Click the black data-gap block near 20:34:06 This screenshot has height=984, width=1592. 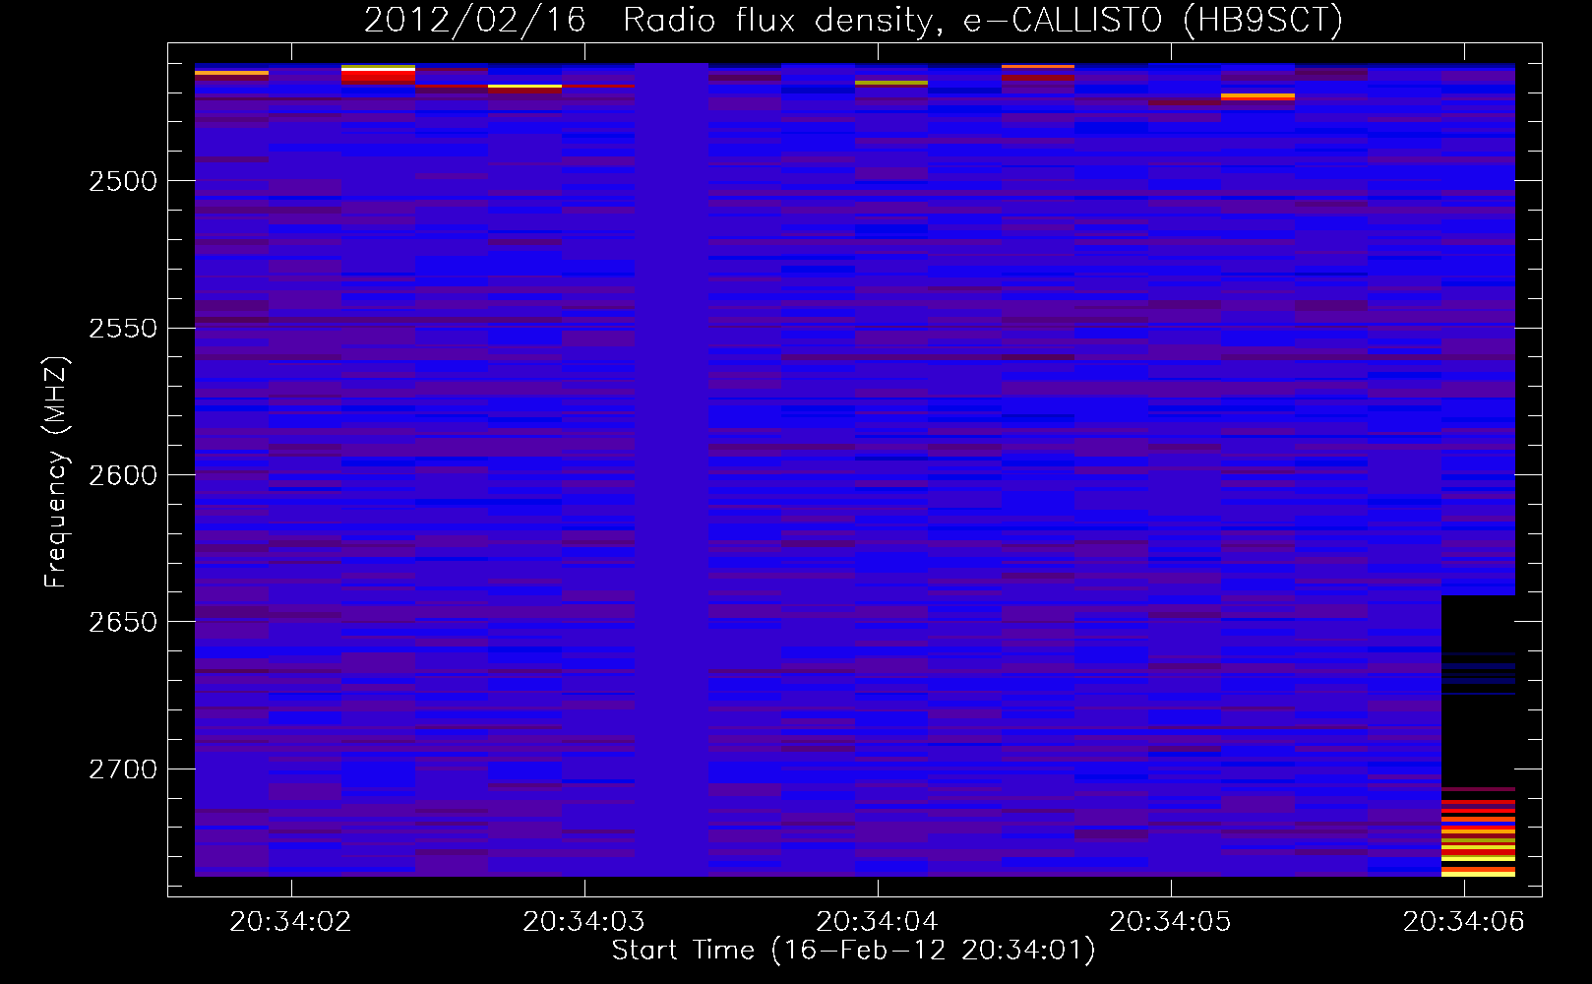click(x=1478, y=691)
